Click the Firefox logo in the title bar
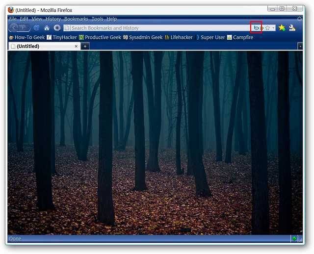 [11, 10]
